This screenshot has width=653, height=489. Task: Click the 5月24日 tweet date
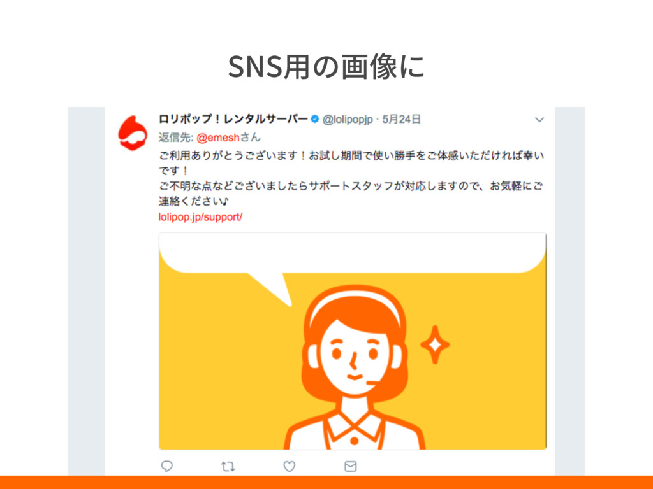(x=402, y=119)
